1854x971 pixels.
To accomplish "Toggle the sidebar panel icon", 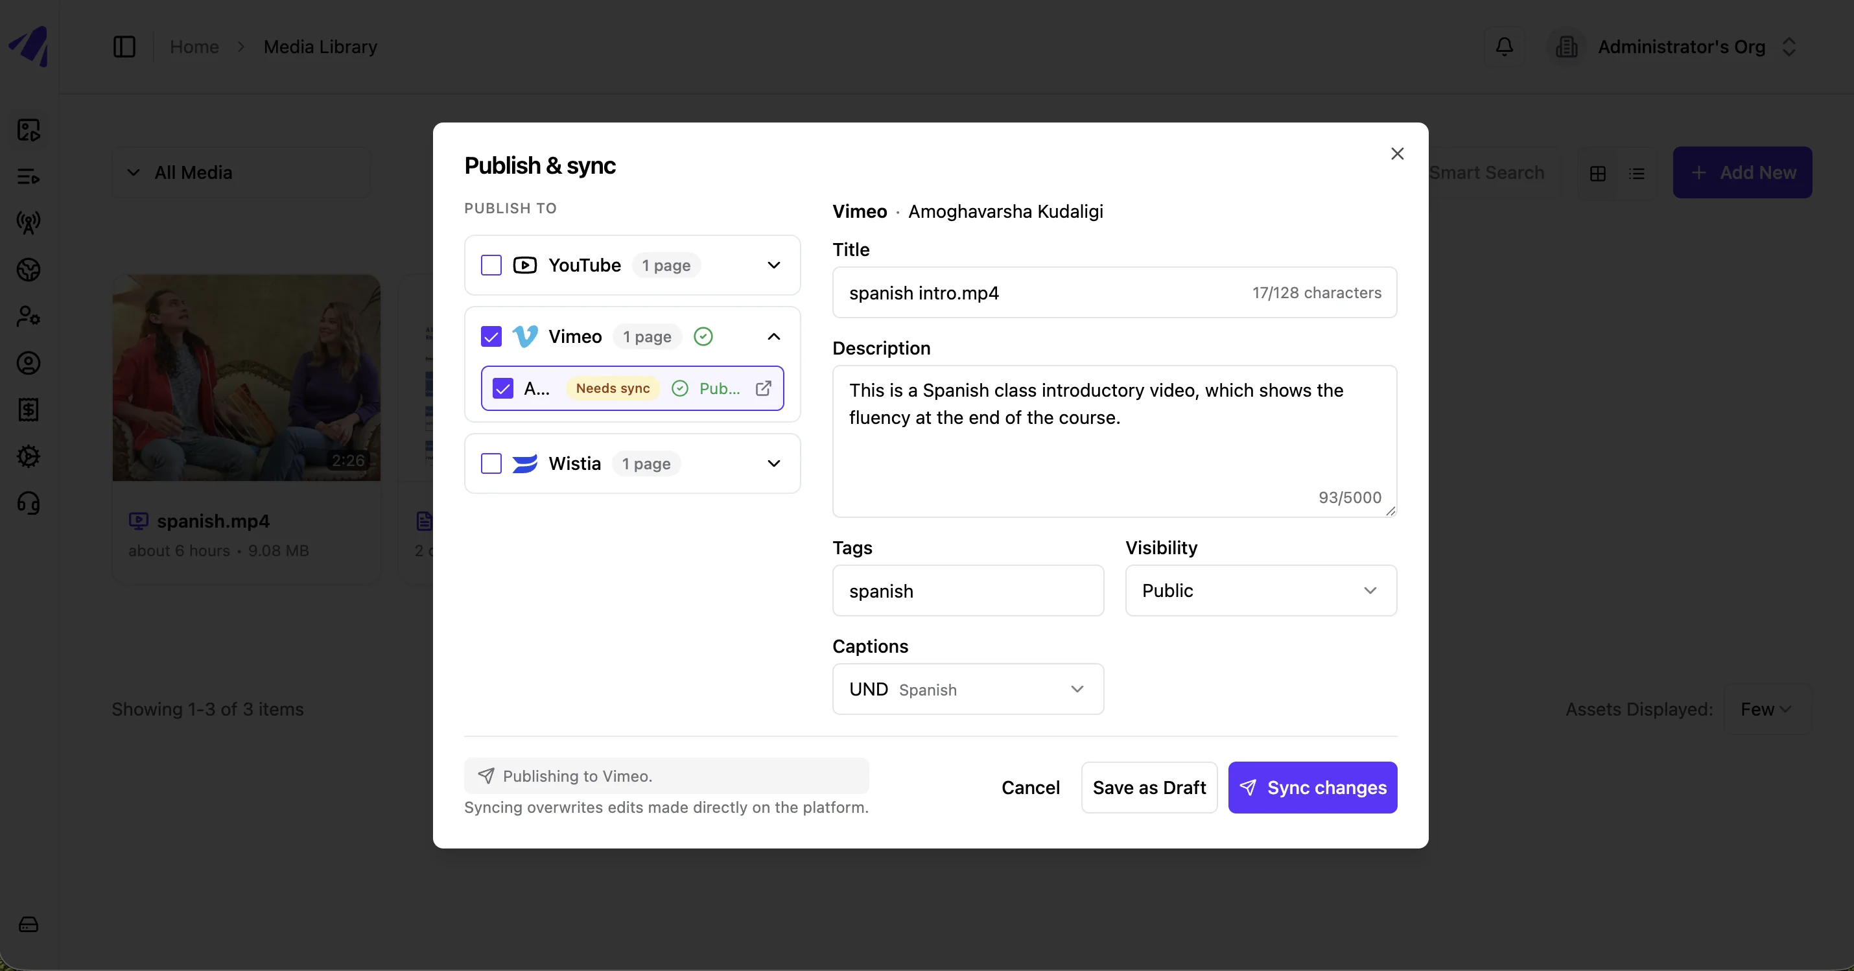I will click(x=124, y=47).
